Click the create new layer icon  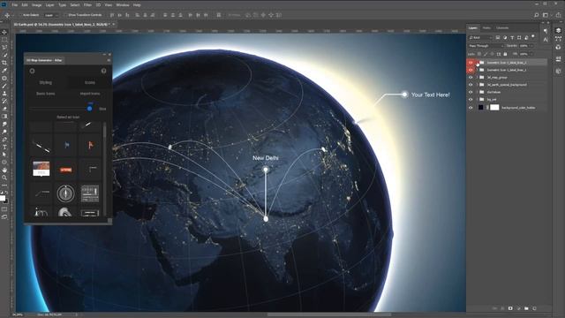(534, 308)
